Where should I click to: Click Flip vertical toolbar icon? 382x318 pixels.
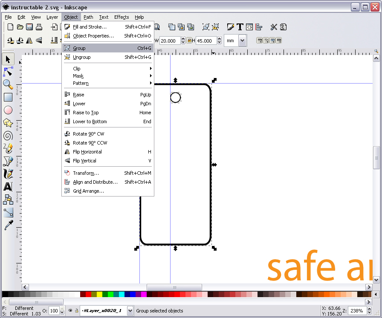[39, 40]
